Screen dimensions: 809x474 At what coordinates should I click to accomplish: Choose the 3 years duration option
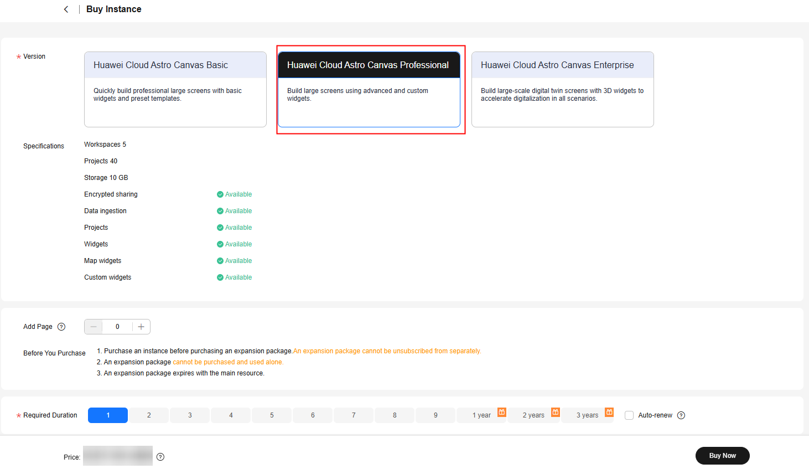(x=587, y=415)
